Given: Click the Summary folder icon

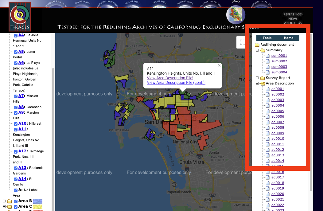Looking at the screenshot, I should 263,50.
